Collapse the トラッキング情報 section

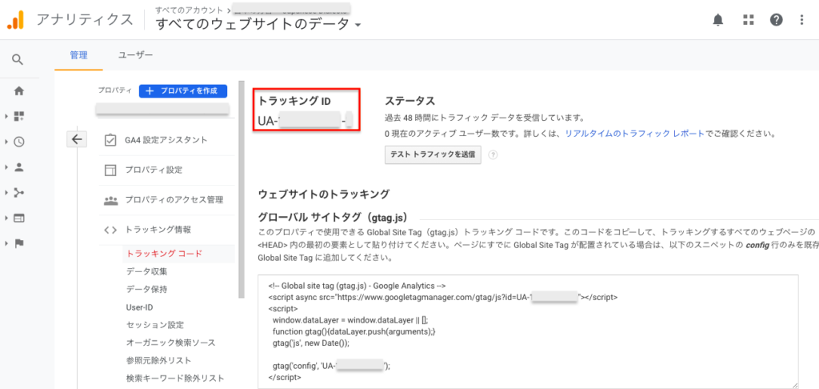[x=158, y=230]
